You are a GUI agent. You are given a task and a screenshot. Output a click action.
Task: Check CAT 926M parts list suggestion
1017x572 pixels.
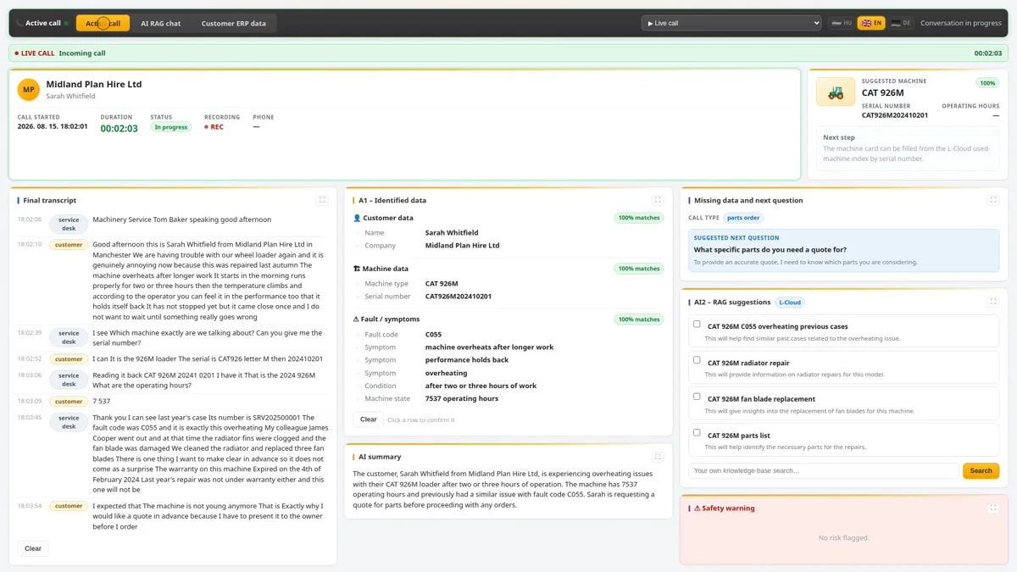pyautogui.click(x=697, y=433)
